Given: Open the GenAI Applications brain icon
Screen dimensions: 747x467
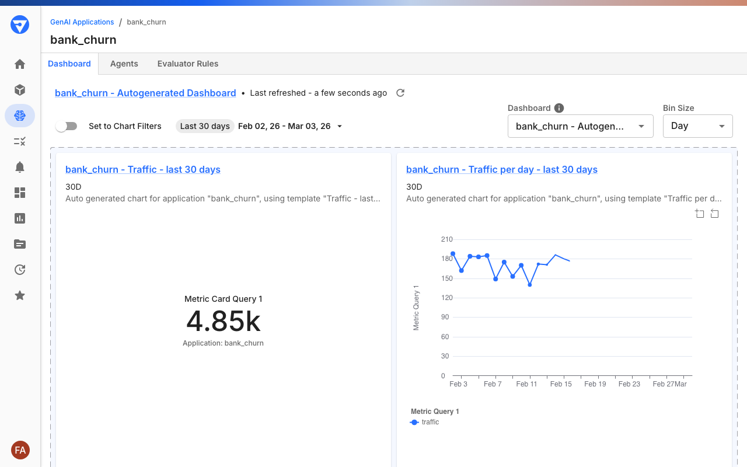Looking at the screenshot, I should 19,116.
